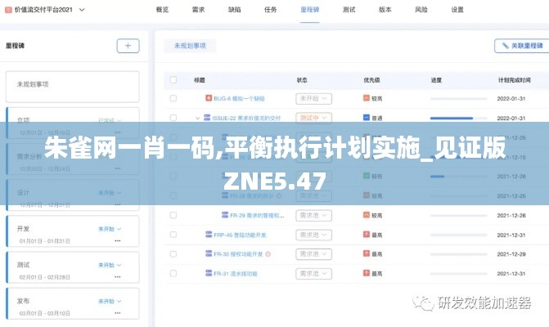
Task: Click the blue 普通 priority icon for ISSUE-22
Action: (367, 118)
